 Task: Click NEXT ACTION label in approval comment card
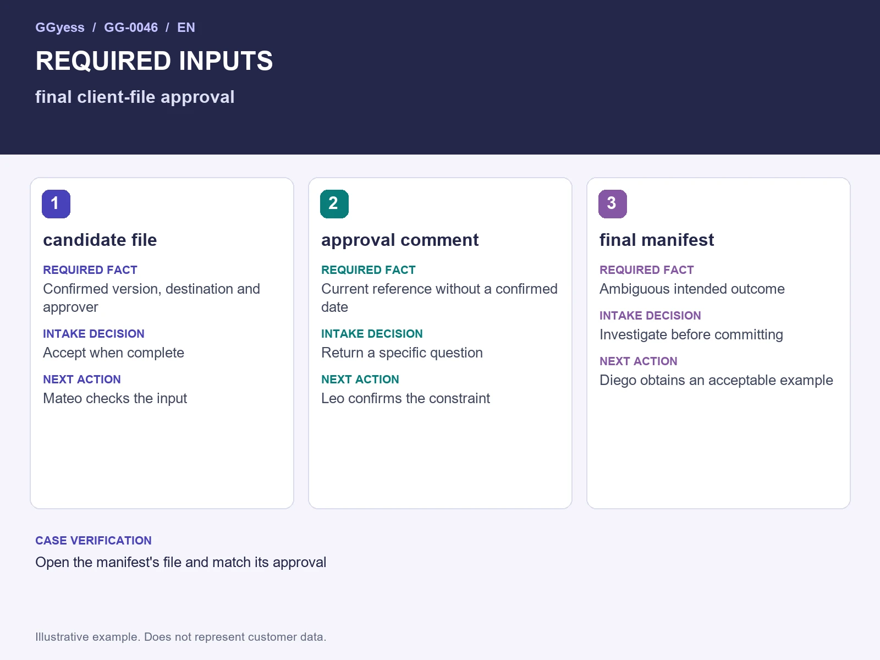tap(360, 380)
